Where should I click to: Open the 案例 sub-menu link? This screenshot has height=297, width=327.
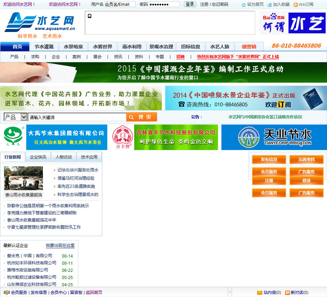[77, 57]
